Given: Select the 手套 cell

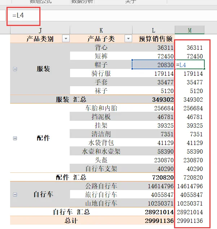Looking at the screenshot, I should 101,82.
